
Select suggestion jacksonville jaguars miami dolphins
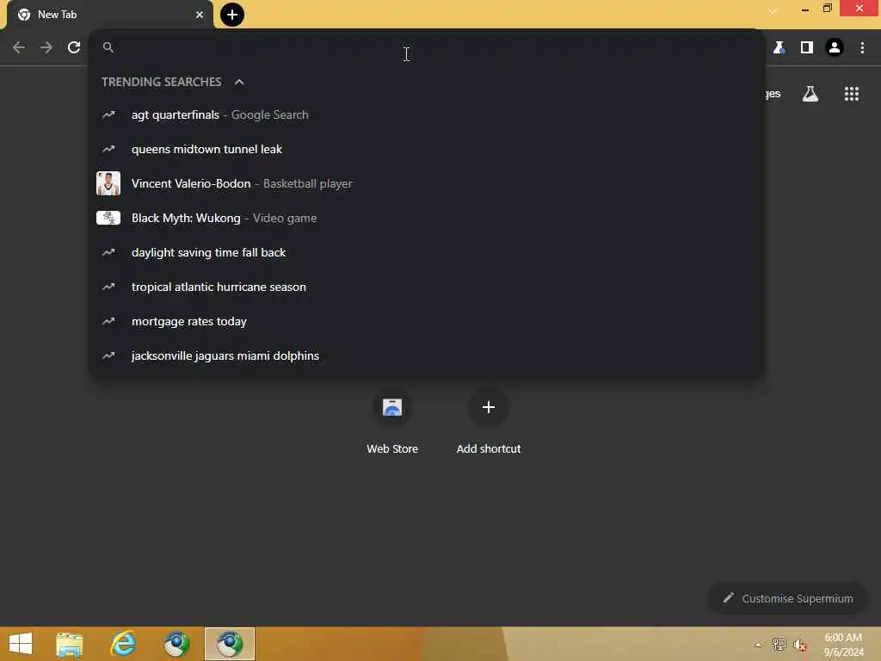(427, 355)
